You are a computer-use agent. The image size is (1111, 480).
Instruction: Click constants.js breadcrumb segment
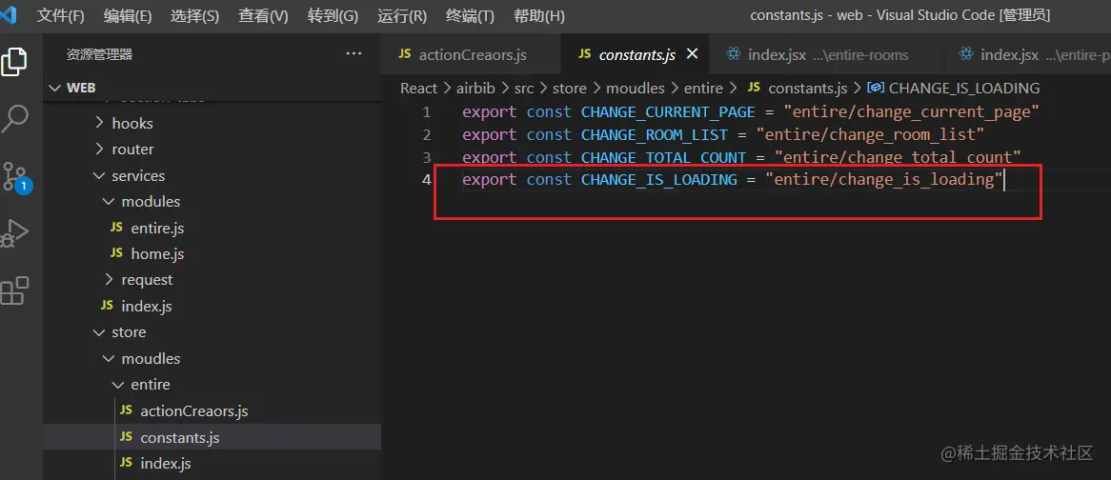pyautogui.click(x=808, y=88)
